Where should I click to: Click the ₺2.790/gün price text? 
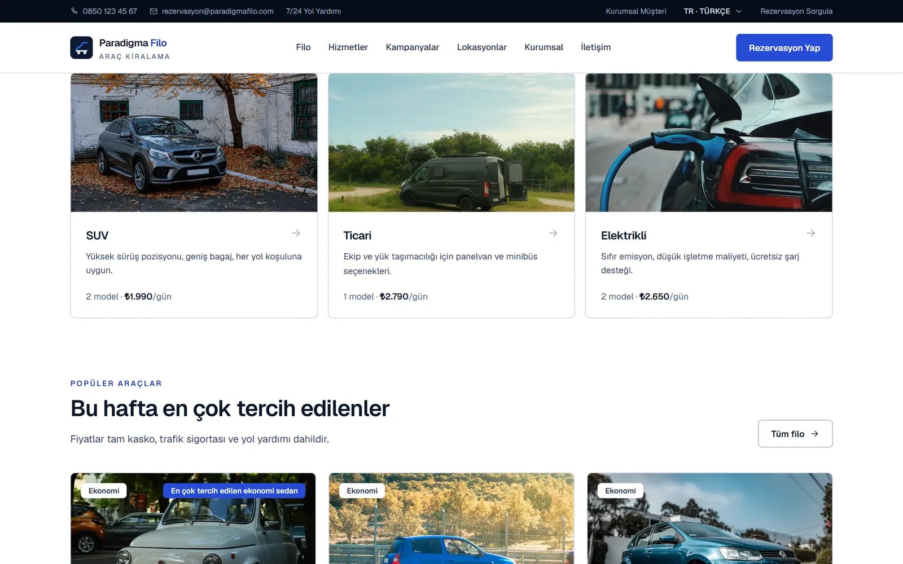point(404,297)
